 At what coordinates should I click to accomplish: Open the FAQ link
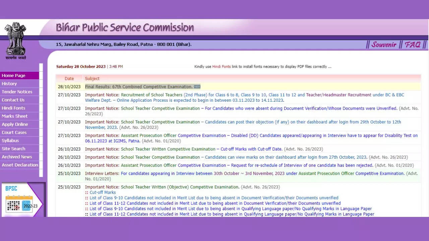[412, 45]
